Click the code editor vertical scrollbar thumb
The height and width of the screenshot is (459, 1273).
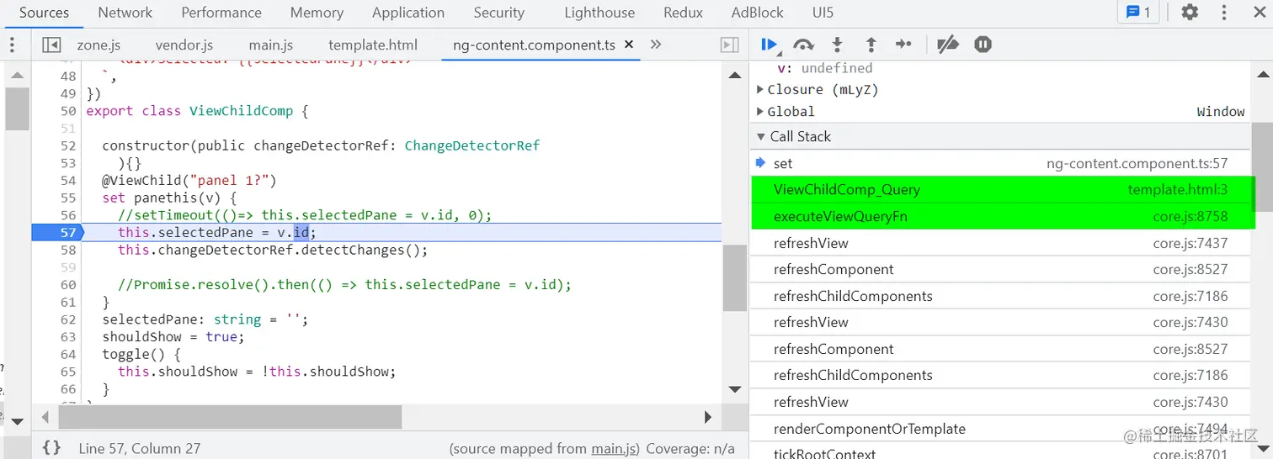click(734, 278)
